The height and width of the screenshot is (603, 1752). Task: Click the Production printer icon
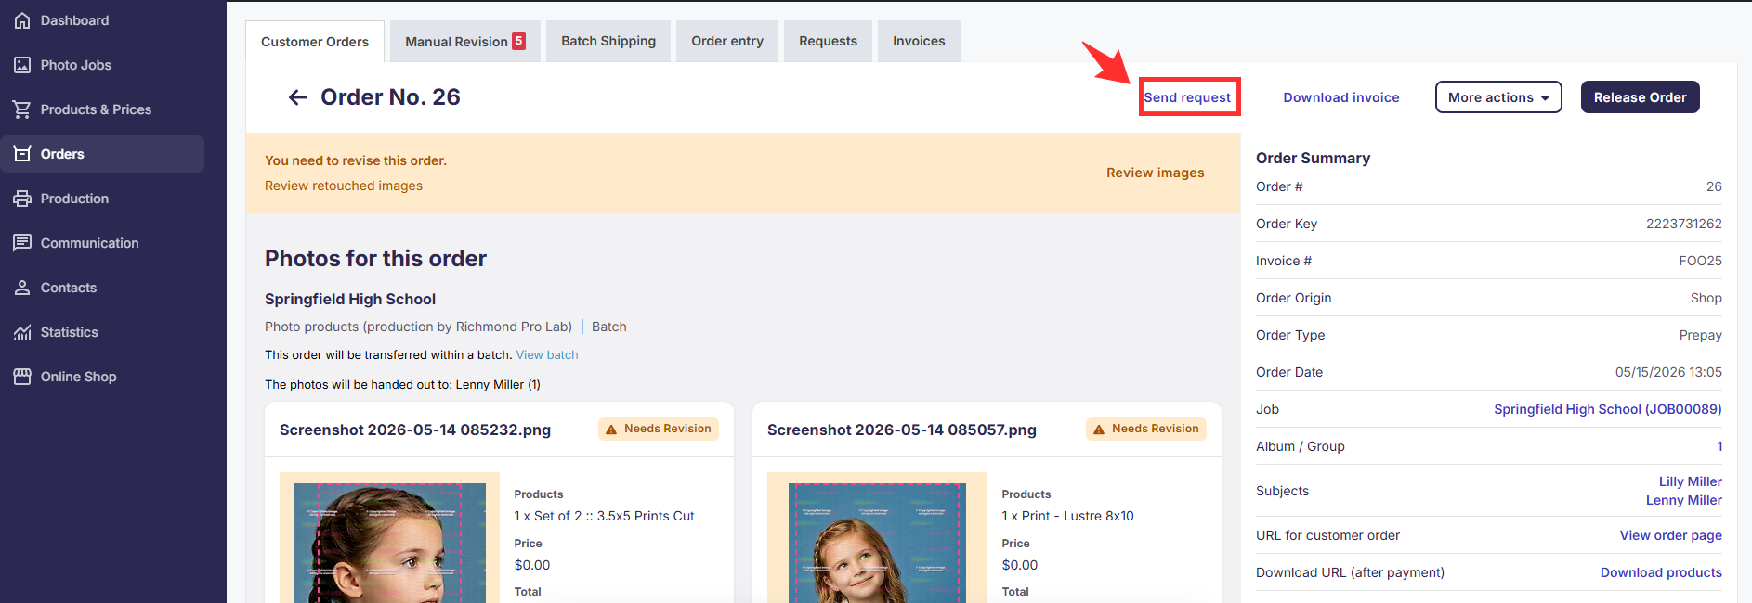[x=22, y=199]
